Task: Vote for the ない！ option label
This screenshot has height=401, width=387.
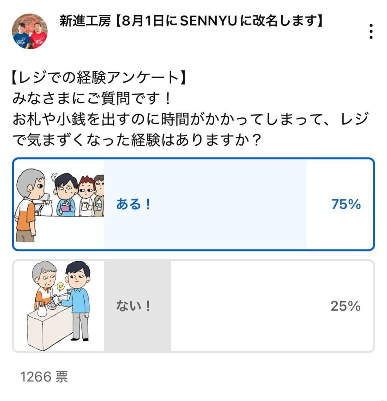Action: 134,306
